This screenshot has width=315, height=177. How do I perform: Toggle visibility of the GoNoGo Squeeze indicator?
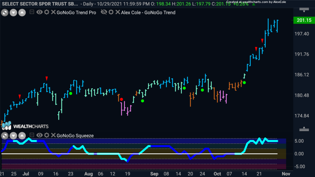click(39, 135)
